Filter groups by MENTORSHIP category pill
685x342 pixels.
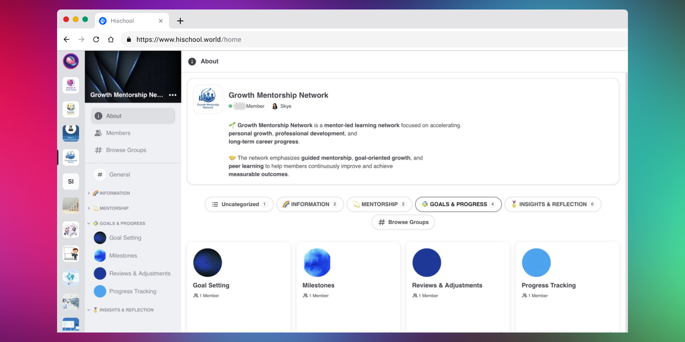click(380, 204)
